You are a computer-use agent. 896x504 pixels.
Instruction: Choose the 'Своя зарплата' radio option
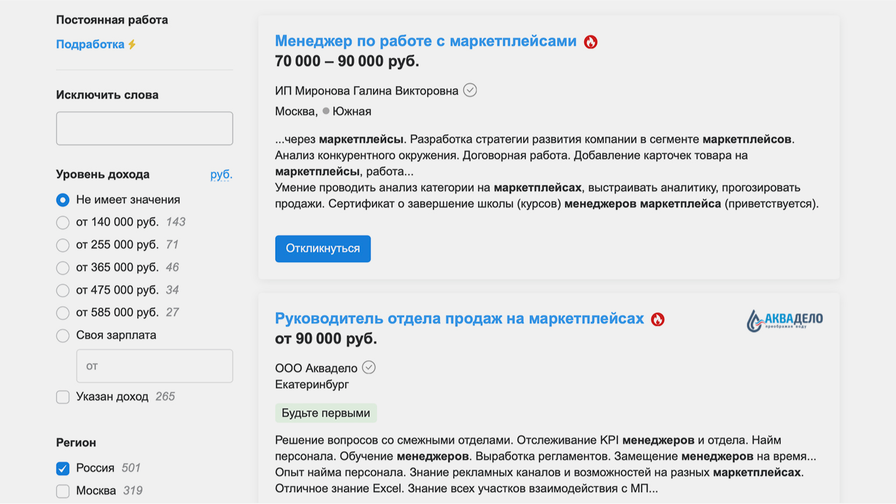point(63,335)
